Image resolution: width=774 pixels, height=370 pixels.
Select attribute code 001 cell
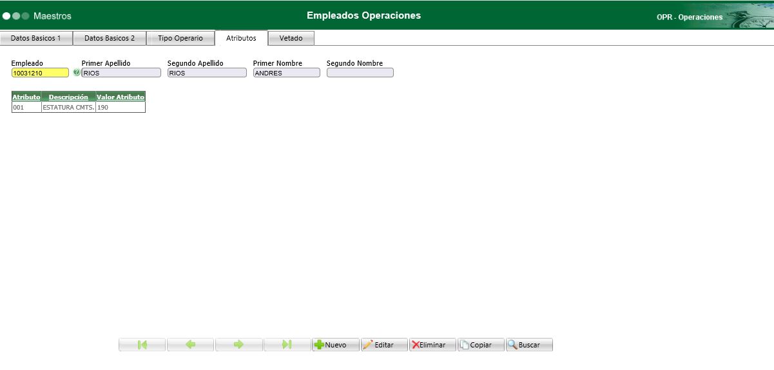[x=26, y=108]
